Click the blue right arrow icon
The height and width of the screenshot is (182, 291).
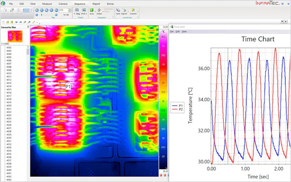pyautogui.click(x=20, y=22)
